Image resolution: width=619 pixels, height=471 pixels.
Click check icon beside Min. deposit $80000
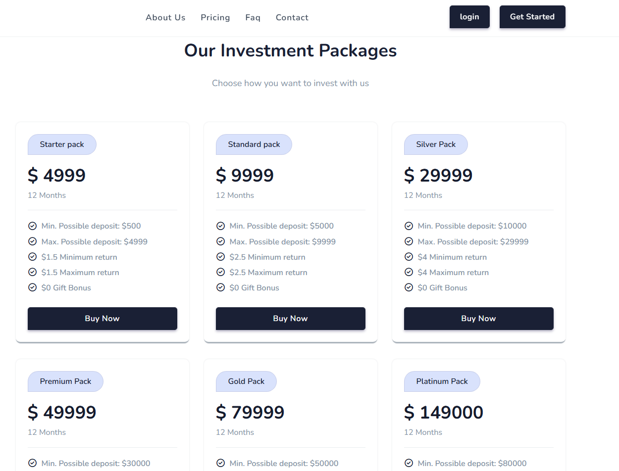pyautogui.click(x=409, y=463)
